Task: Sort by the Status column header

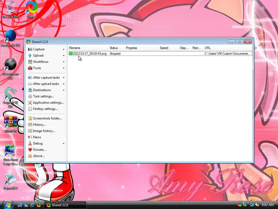Action: coord(116,48)
